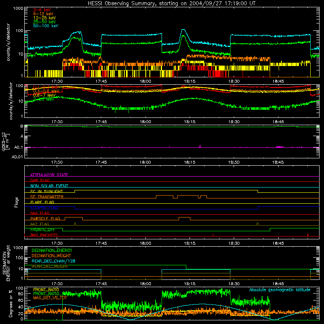Click the DECIMATION ENERGY or weight axis label

pos(6,263)
